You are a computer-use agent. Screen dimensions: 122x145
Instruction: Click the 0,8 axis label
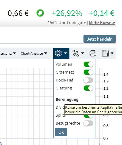[x=106, y=126]
